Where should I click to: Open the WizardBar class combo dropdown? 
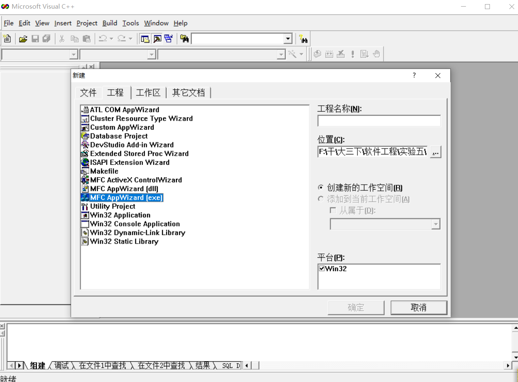click(x=74, y=54)
